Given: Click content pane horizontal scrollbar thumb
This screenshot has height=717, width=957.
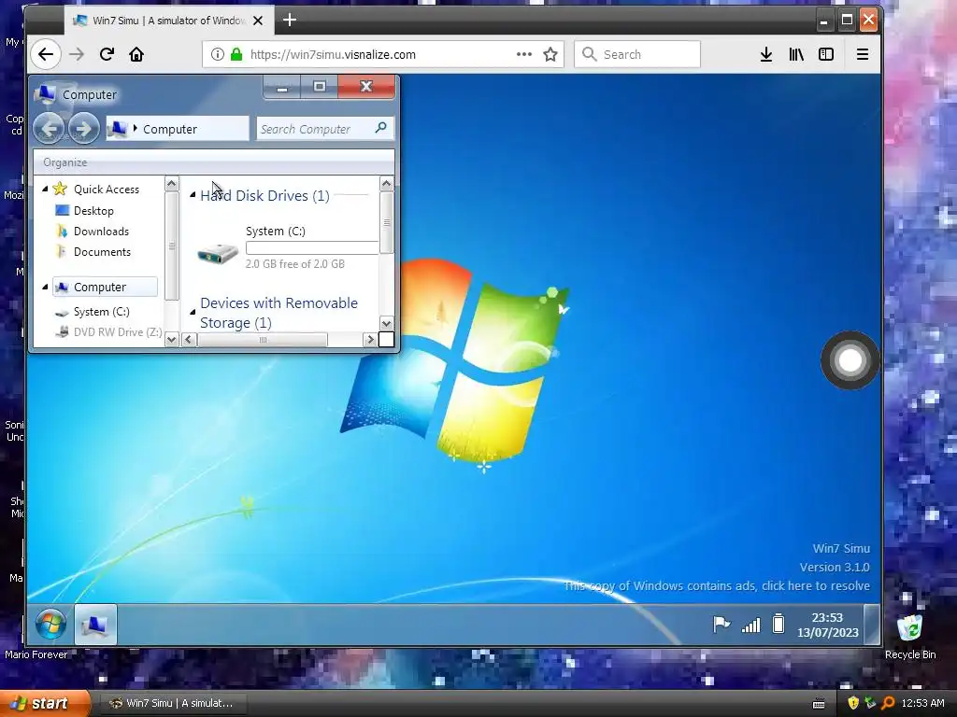Looking at the screenshot, I should click(x=263, y=340).
